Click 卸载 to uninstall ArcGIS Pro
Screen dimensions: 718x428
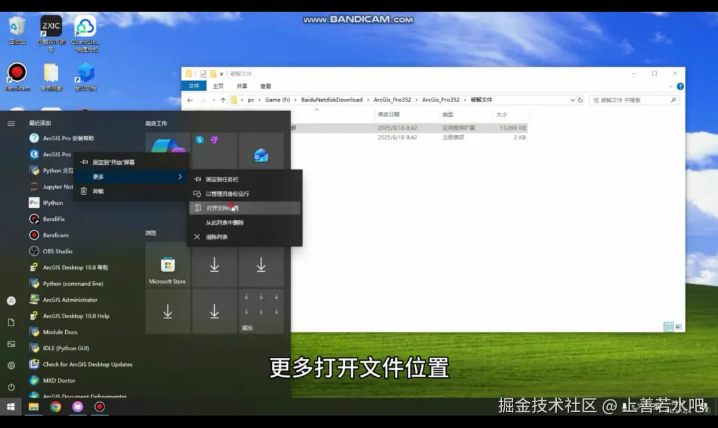[x=96, y=191]
